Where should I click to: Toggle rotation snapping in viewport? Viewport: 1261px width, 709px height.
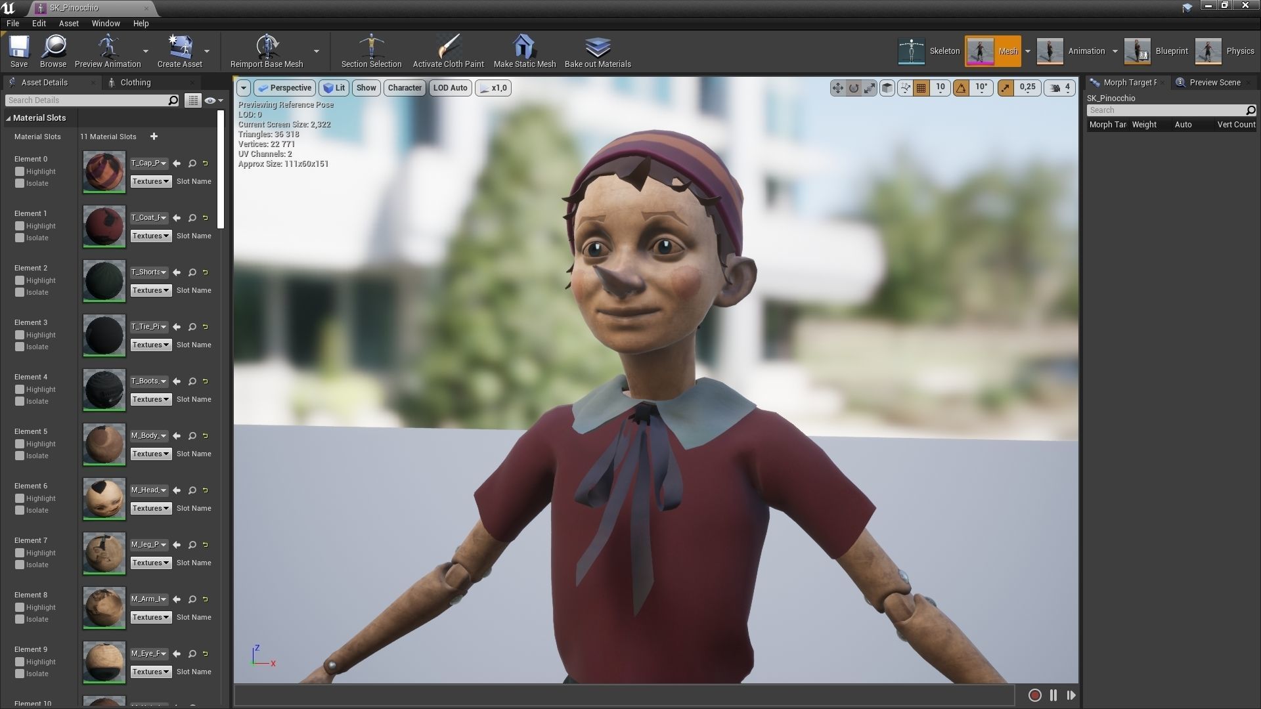(961, 88)
